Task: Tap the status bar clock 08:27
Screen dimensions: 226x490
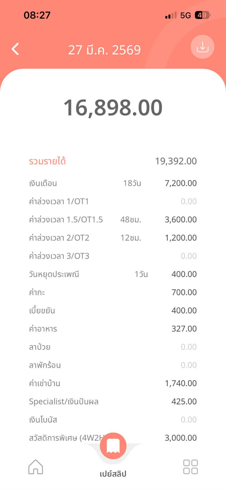Action: [37, 15]
